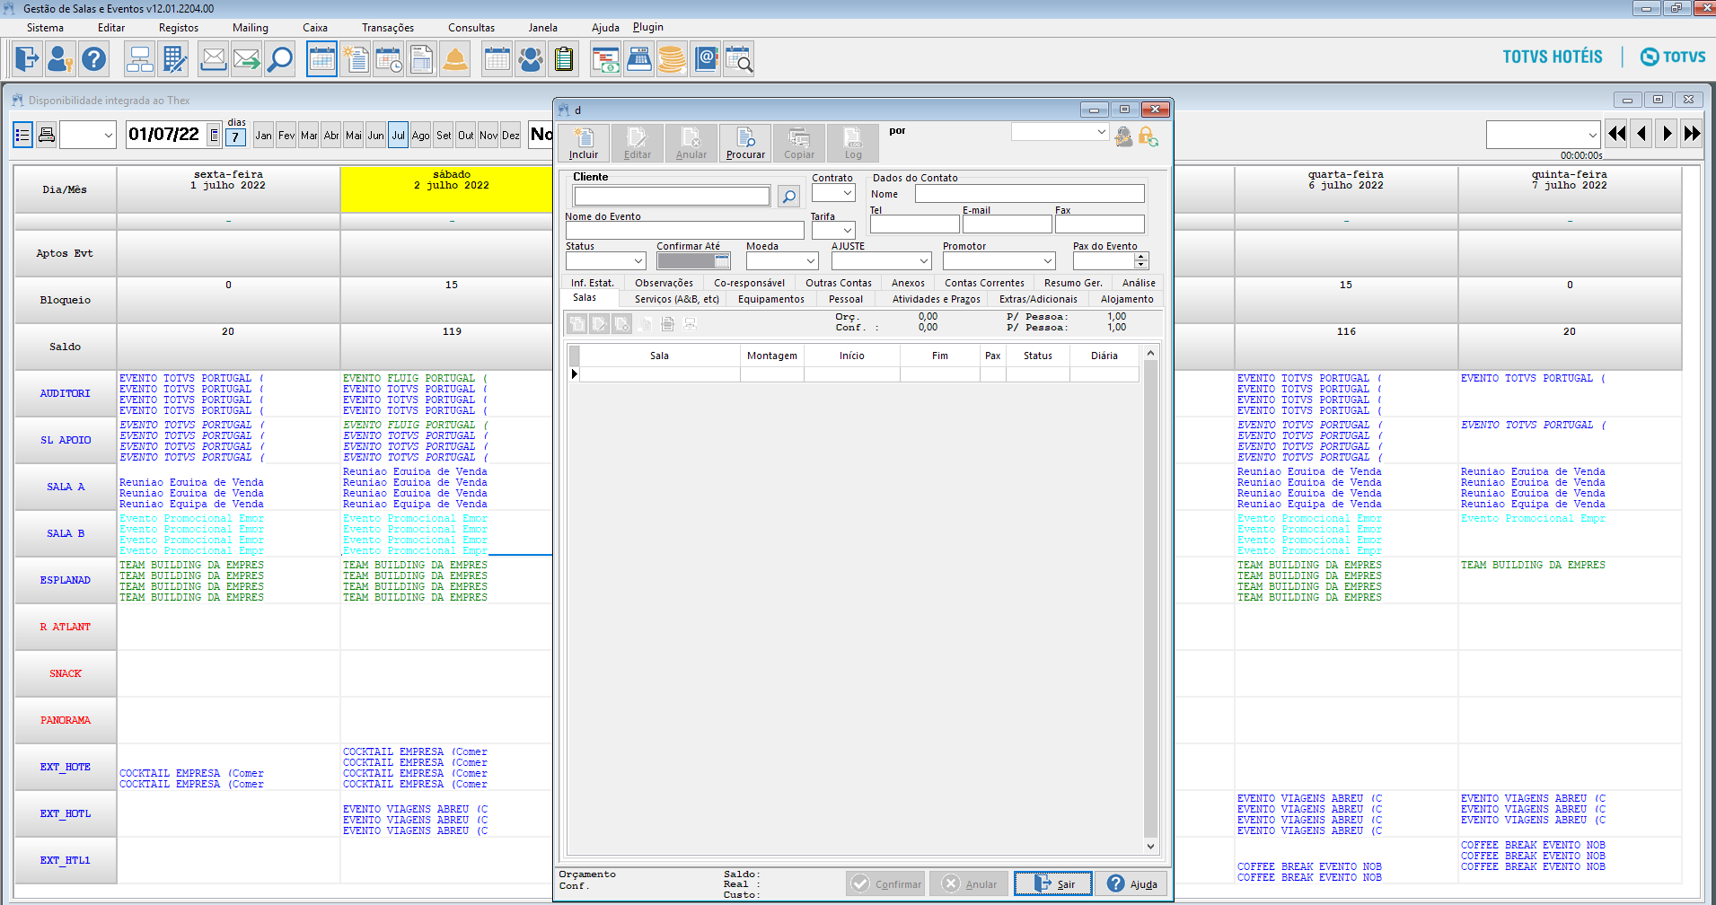Open the Transações menu

coord(388,28)
